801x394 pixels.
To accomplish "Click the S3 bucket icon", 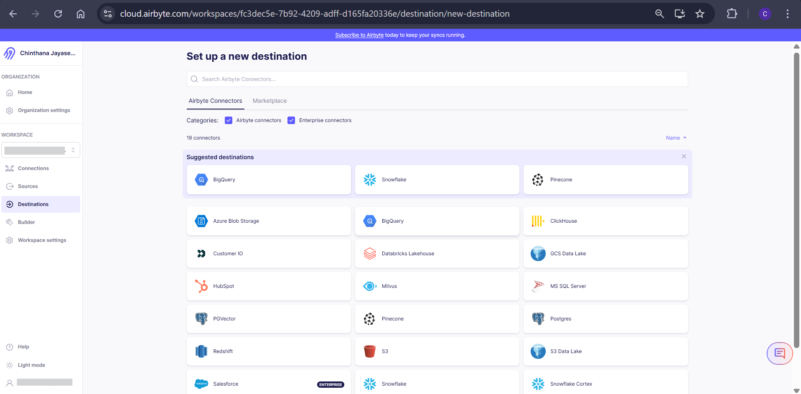I will click(x=370, y=351).
